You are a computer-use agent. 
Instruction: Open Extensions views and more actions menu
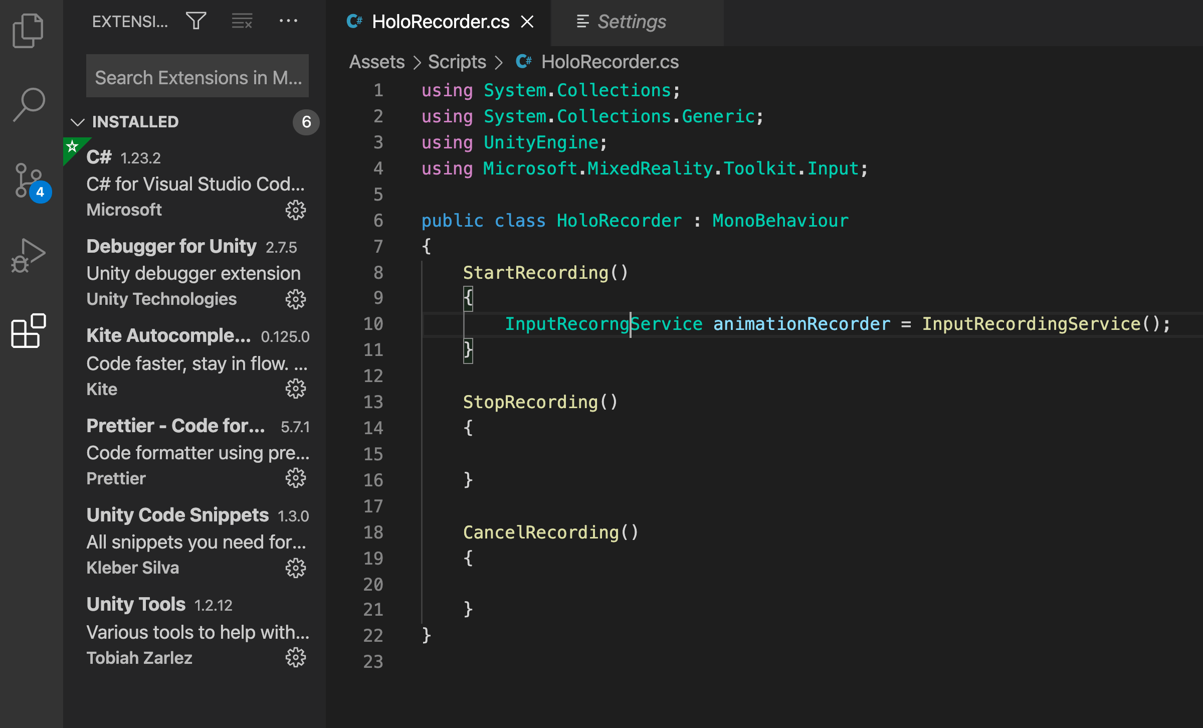[288, 21]
